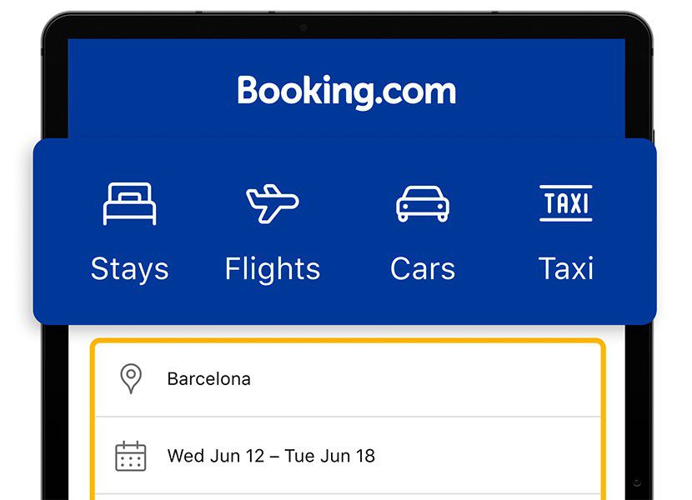Click the location pin icon
The width and height of the screenshot is (692, 500).
[131, 378]
